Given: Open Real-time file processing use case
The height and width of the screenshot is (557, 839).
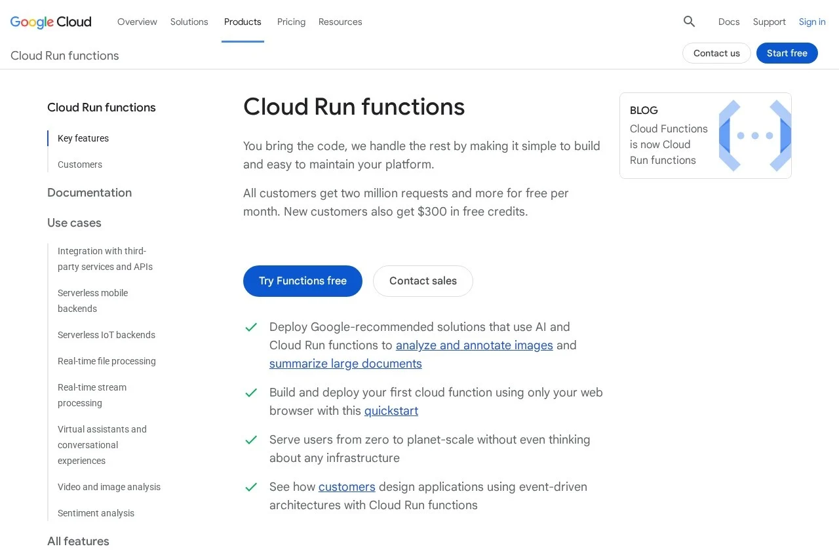Looking at the screenshot, I should coord(107,361).
